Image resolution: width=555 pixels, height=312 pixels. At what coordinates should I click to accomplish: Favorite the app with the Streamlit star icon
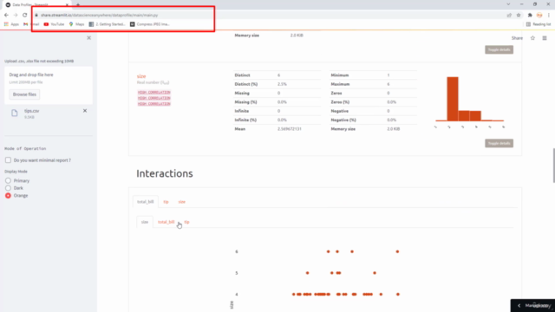click(x=532, y=38)
